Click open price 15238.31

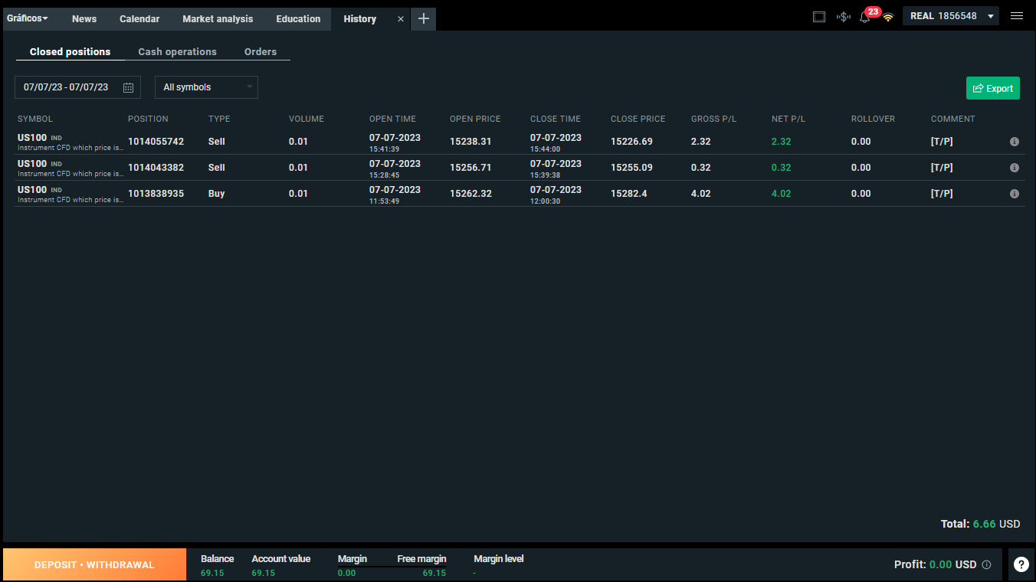tap(470, 142)
